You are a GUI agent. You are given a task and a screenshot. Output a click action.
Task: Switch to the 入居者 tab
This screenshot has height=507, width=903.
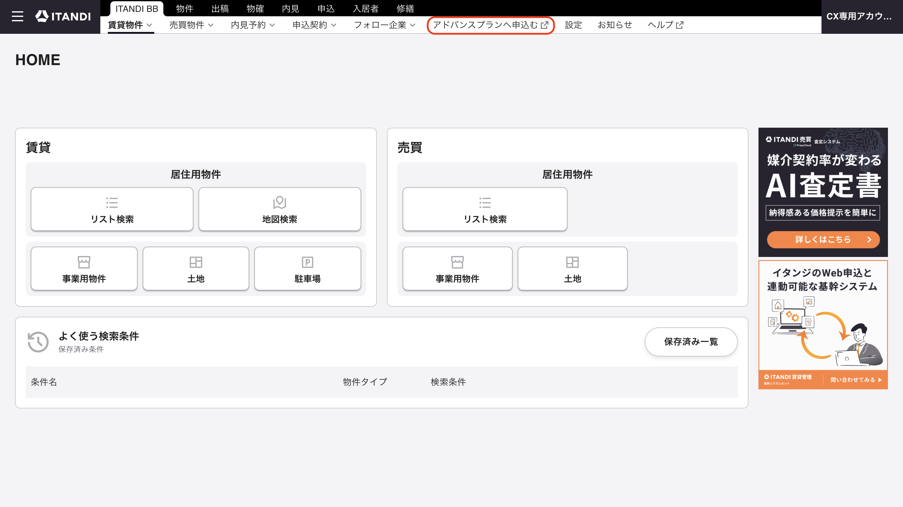pyautogui.click(x=365, y=8)
